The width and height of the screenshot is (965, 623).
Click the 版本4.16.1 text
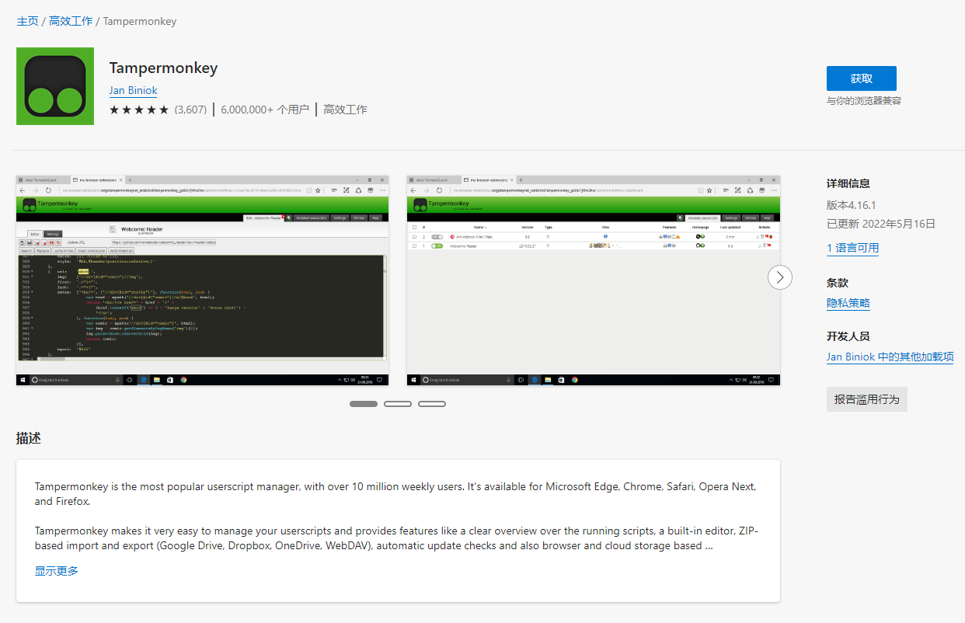(x=852, y=205)
